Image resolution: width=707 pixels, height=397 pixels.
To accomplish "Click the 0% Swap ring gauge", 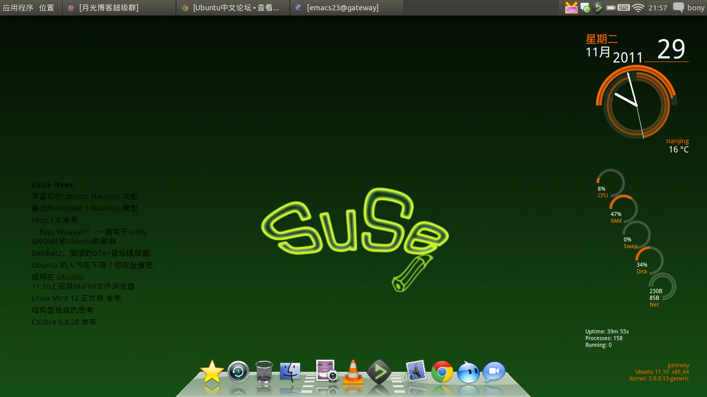I will pos(636,235).
